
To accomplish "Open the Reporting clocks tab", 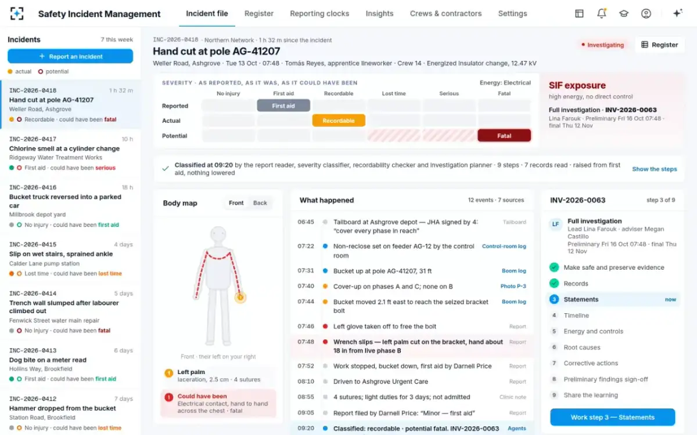I will click(319, 13).
